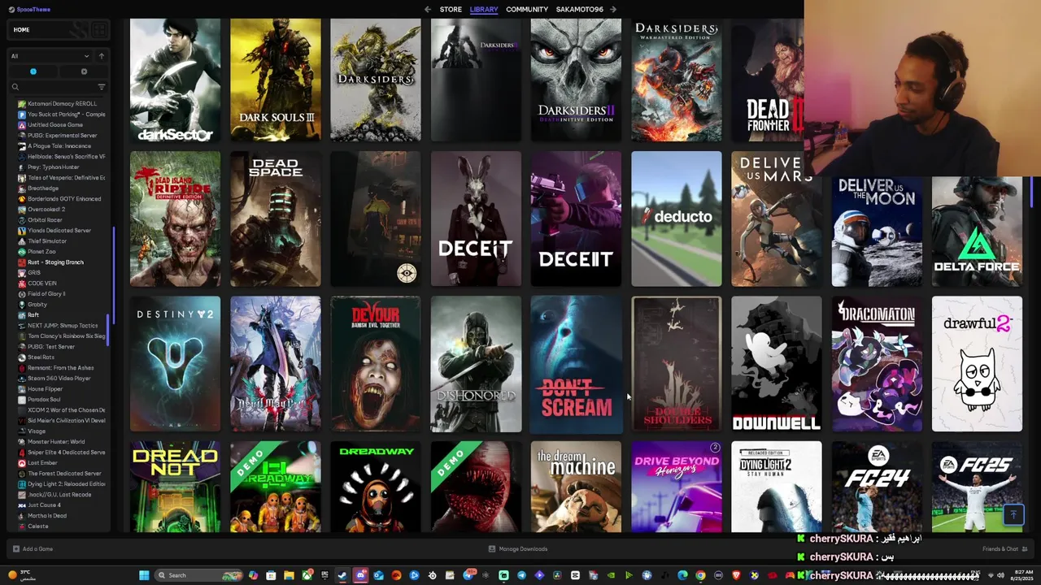
Task: Select the Dishonored game cover
Action: point(476,364)
